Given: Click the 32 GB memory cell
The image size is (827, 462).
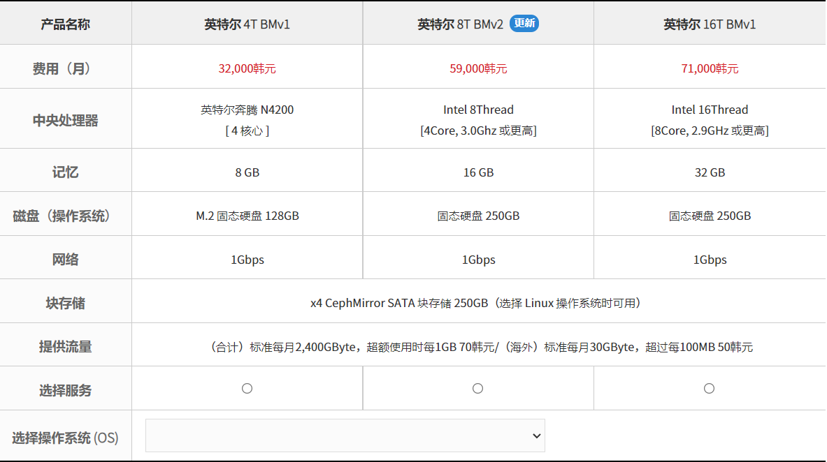Looking at the screenshot, I should click(710, 172).
